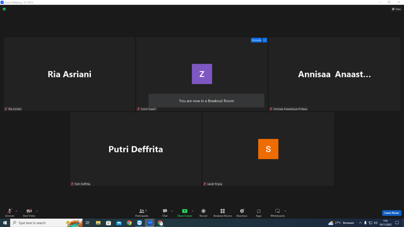This screenshot has height=227, width=404.
Task: Unmute participant zoom baa01 on their tile
Action: [x=256, y=40]
